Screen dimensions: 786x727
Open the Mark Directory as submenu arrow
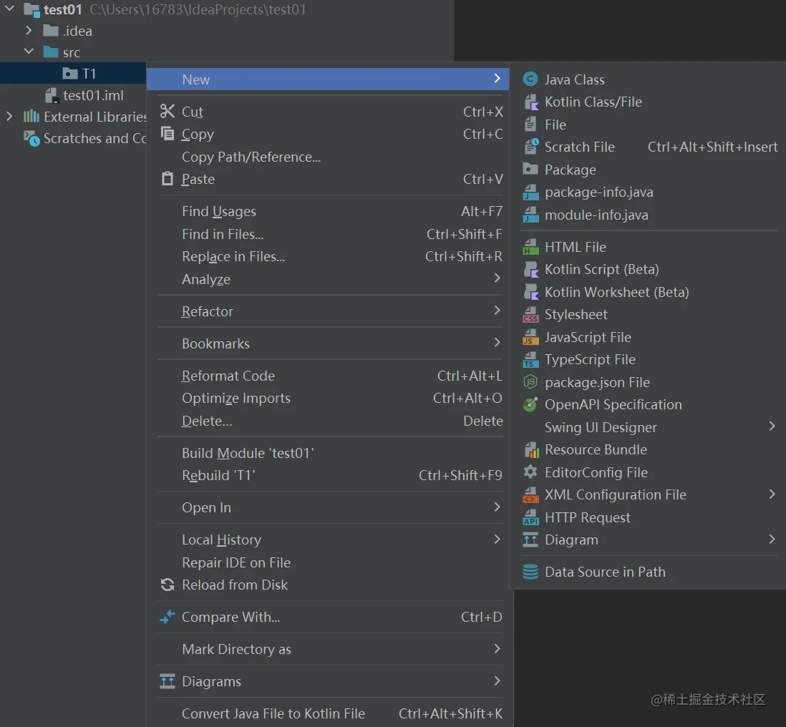pyautogui.click(x=497, y=648)
